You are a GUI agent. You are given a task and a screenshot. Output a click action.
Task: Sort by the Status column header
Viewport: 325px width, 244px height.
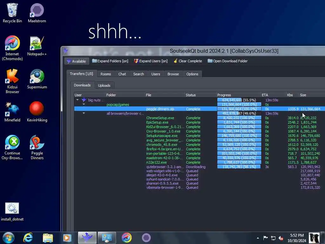pyautogui.click(x=201, y=95)
